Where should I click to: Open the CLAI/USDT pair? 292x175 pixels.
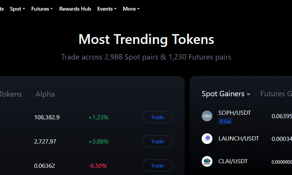[x=233, y=161]
